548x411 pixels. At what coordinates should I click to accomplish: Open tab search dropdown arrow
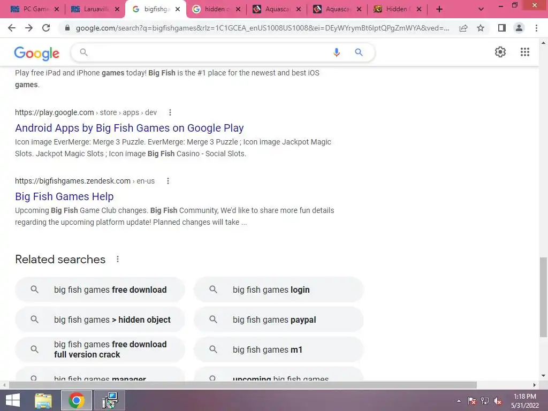pos(481,9)
